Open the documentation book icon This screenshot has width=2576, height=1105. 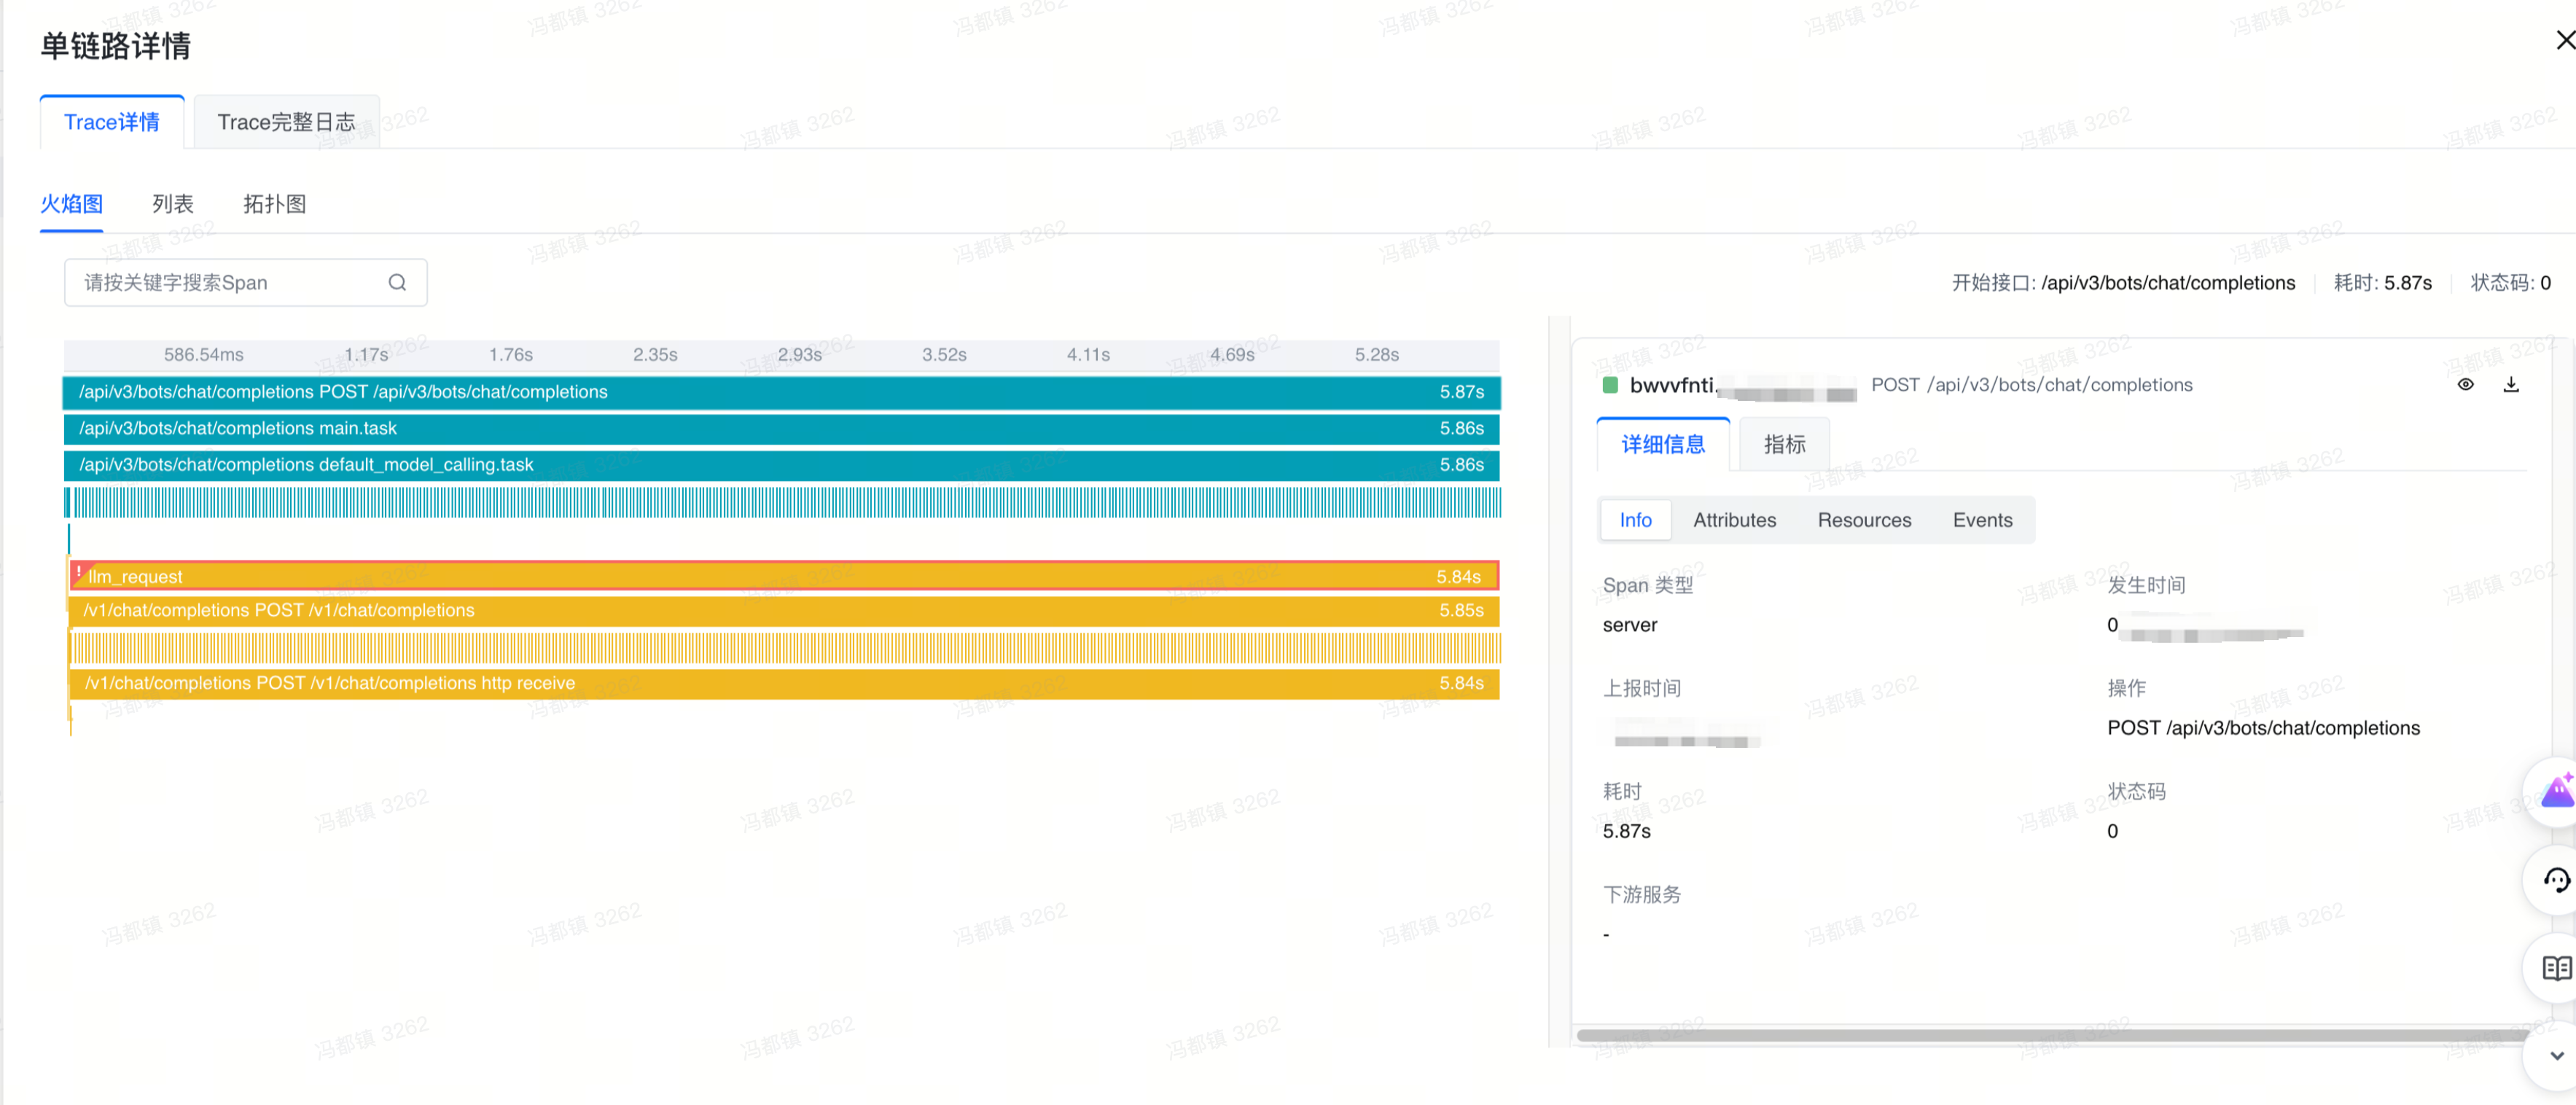pyautogui.click(x=2556, y=968)
